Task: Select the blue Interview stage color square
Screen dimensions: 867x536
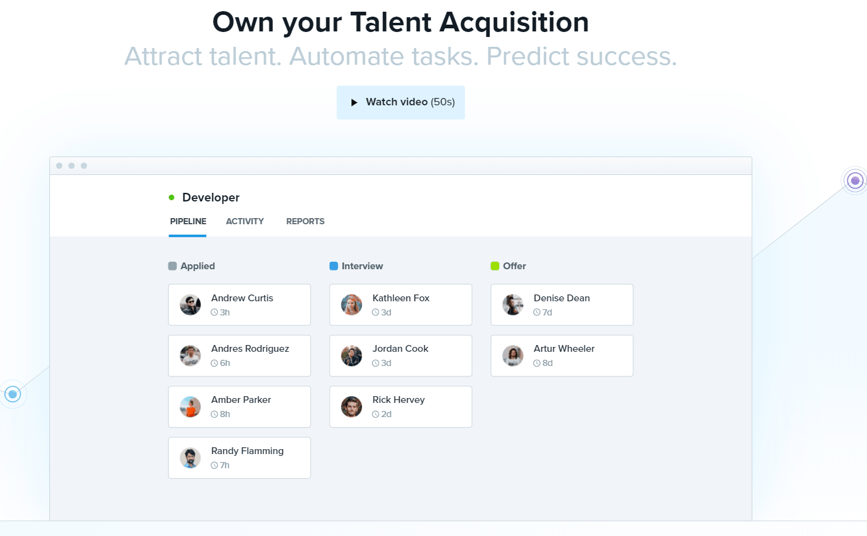Action: click(334, 266)
